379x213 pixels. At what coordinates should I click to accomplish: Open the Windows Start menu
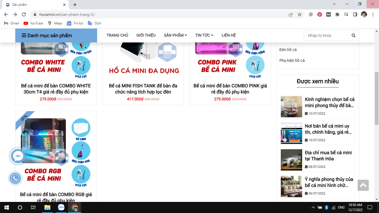click(7, 207)
